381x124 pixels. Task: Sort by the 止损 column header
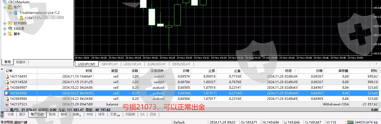tap(203, 71)
